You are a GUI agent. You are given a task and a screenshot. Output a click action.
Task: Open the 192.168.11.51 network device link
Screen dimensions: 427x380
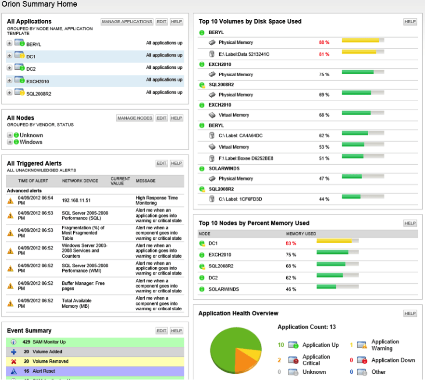tap(76, 201)
